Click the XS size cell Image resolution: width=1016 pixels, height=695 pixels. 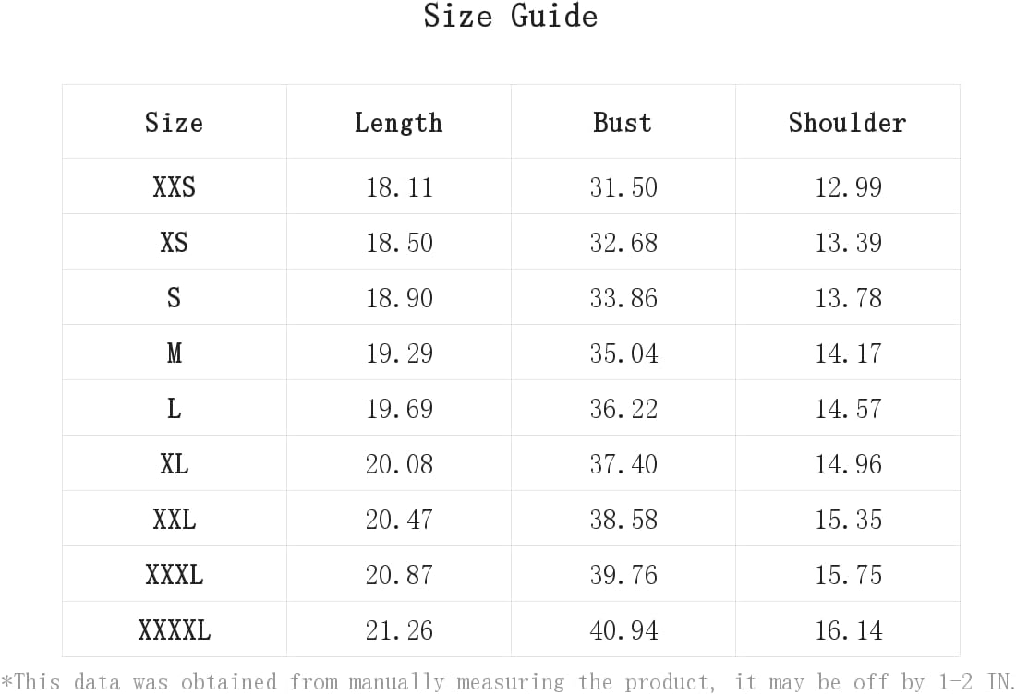tap(175, 242)
